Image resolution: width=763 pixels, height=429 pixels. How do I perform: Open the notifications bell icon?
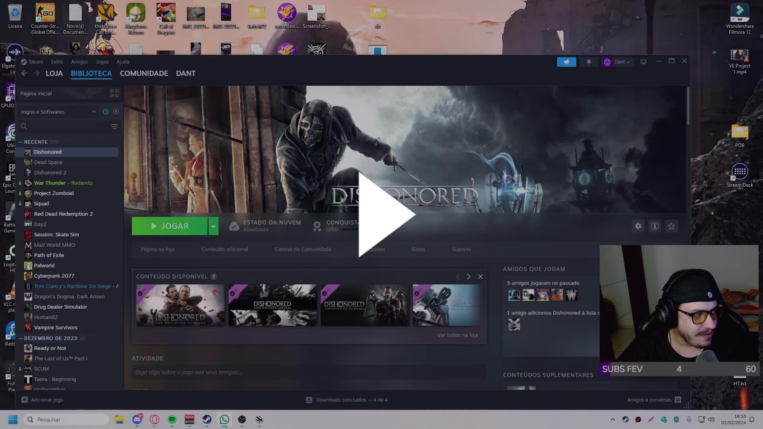point(589,62)
